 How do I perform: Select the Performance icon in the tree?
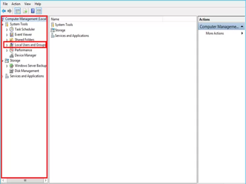click(x=12, y=50)
